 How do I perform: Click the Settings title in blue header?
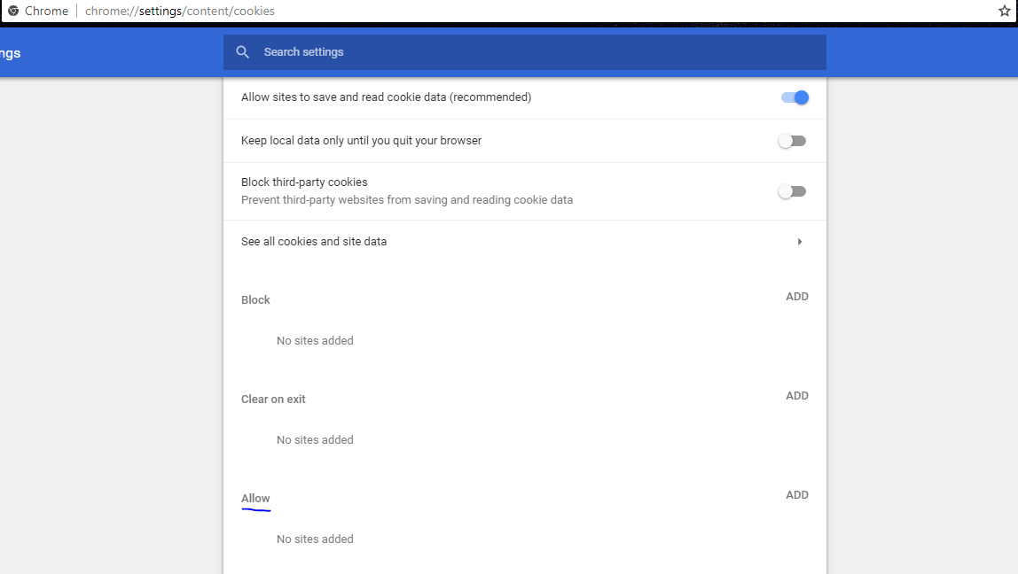(x=11, y=53)
